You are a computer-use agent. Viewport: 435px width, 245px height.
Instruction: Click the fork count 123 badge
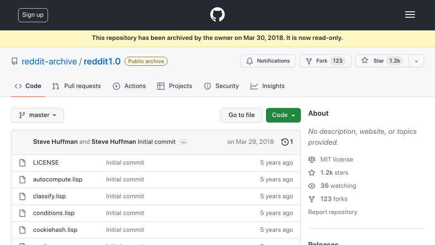(x=338, y=61)
